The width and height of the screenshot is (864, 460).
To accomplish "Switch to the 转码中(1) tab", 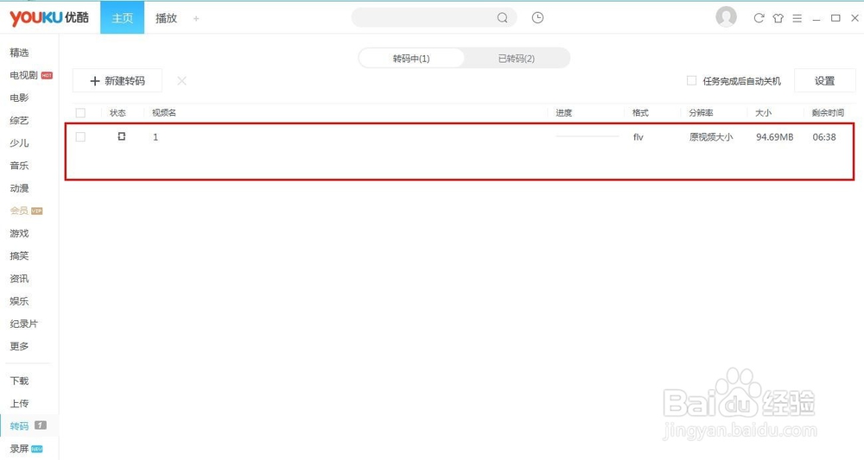I will pyautogui.click(x=411, y=59).
